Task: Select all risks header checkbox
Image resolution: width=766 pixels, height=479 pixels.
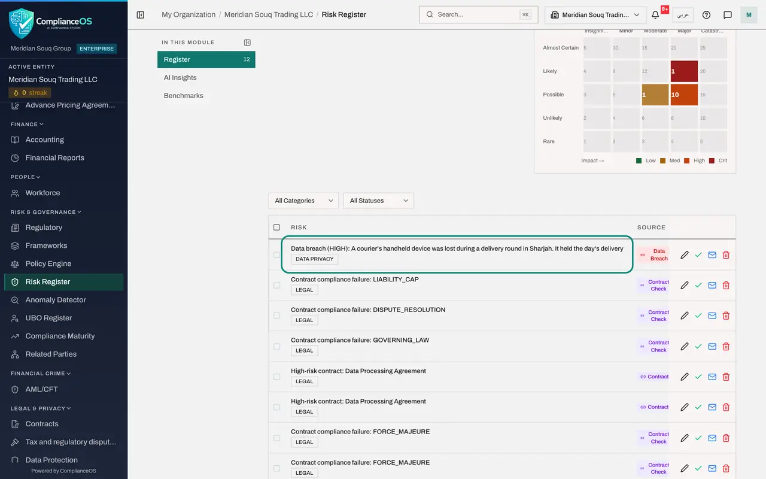Action: (x=276, y=228)
